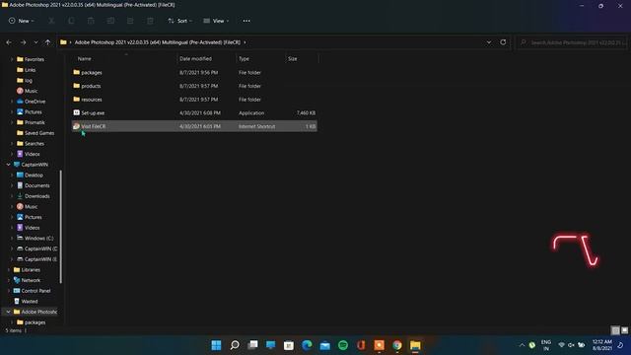Image resolution: width=631 pixels, height=355 pixels.
Task: Open the New item menu
Action: 22,21
